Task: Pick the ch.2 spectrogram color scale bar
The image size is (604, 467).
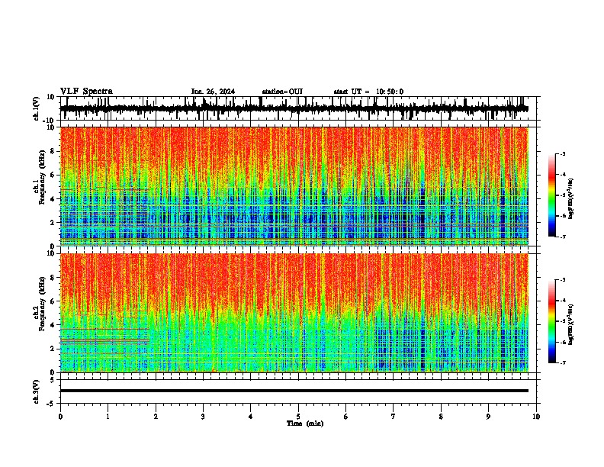Action: point(552,321)
